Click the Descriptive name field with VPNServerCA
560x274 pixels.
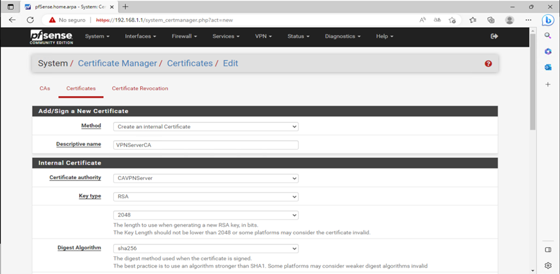coord(205,145)
